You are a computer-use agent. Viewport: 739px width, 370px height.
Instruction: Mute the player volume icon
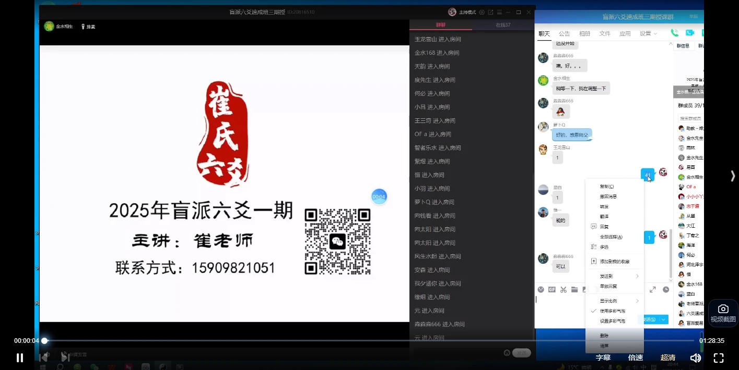pos(696,357)
